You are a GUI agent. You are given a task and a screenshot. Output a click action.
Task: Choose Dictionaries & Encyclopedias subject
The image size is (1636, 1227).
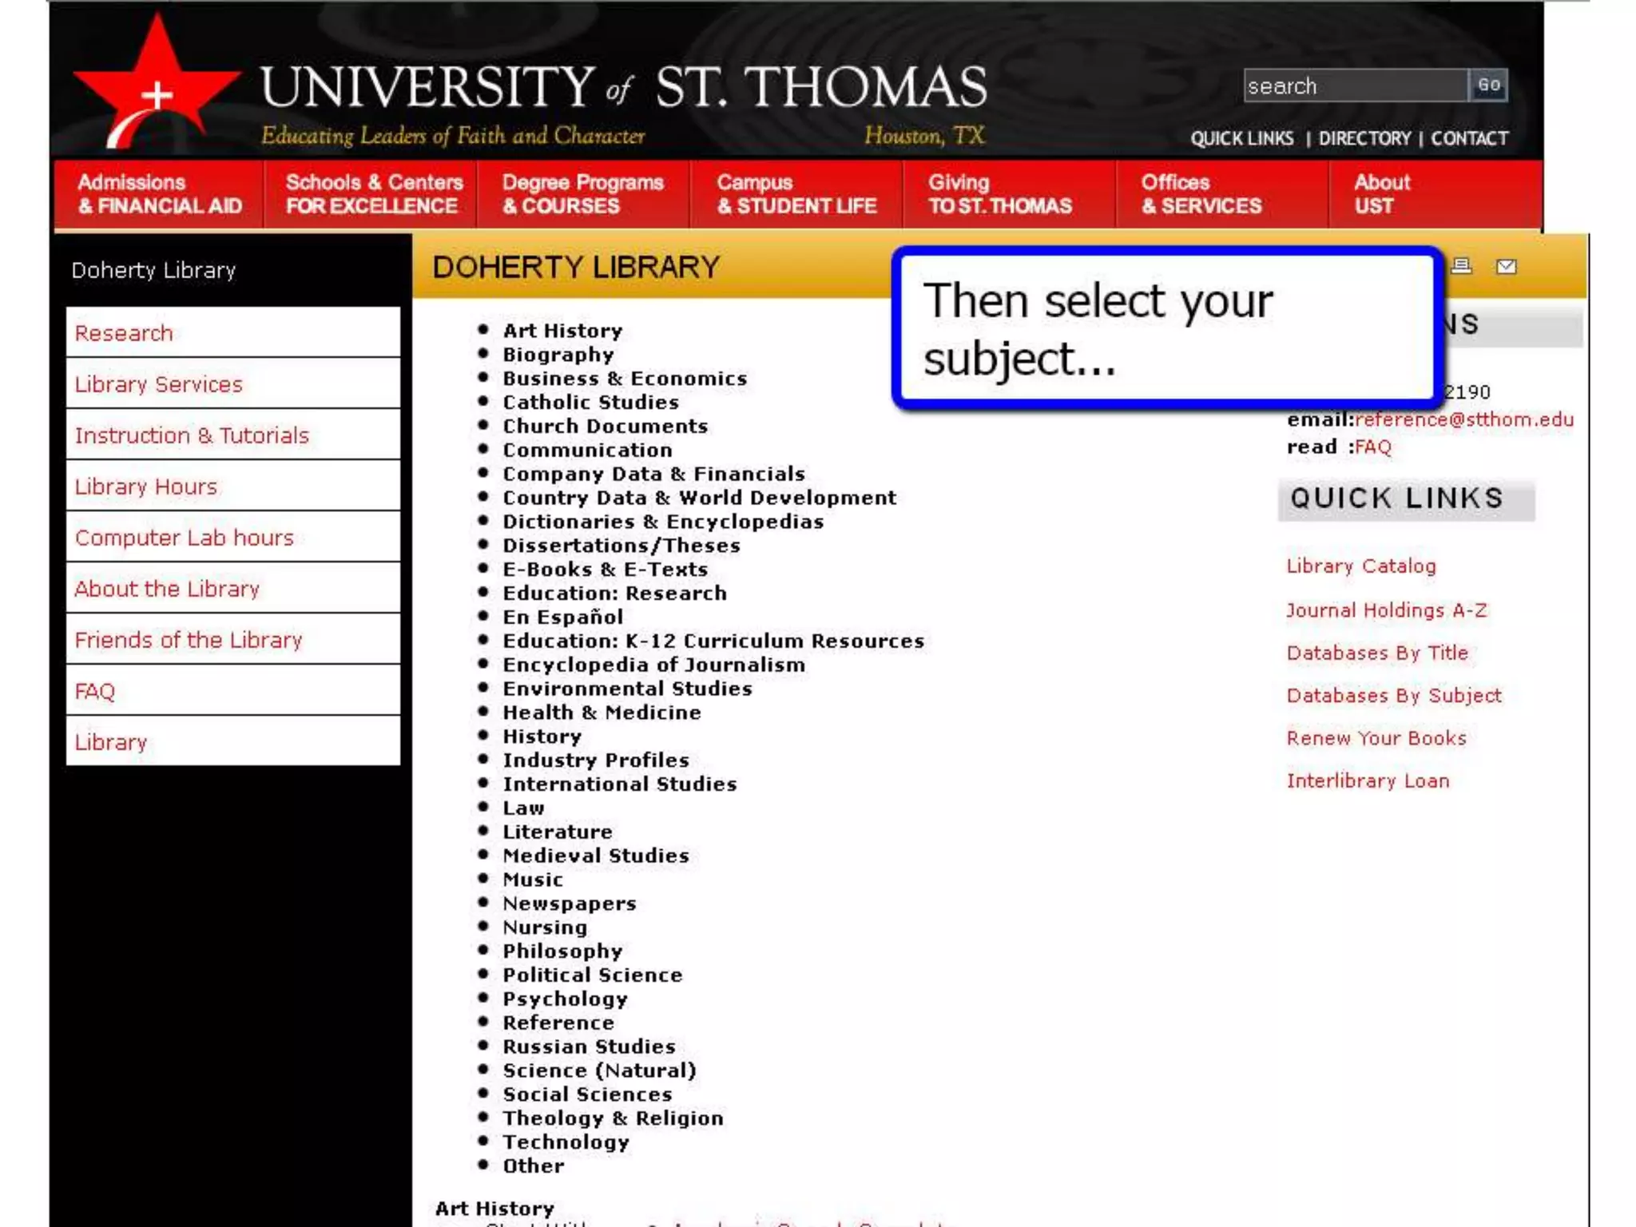point(663,522)
